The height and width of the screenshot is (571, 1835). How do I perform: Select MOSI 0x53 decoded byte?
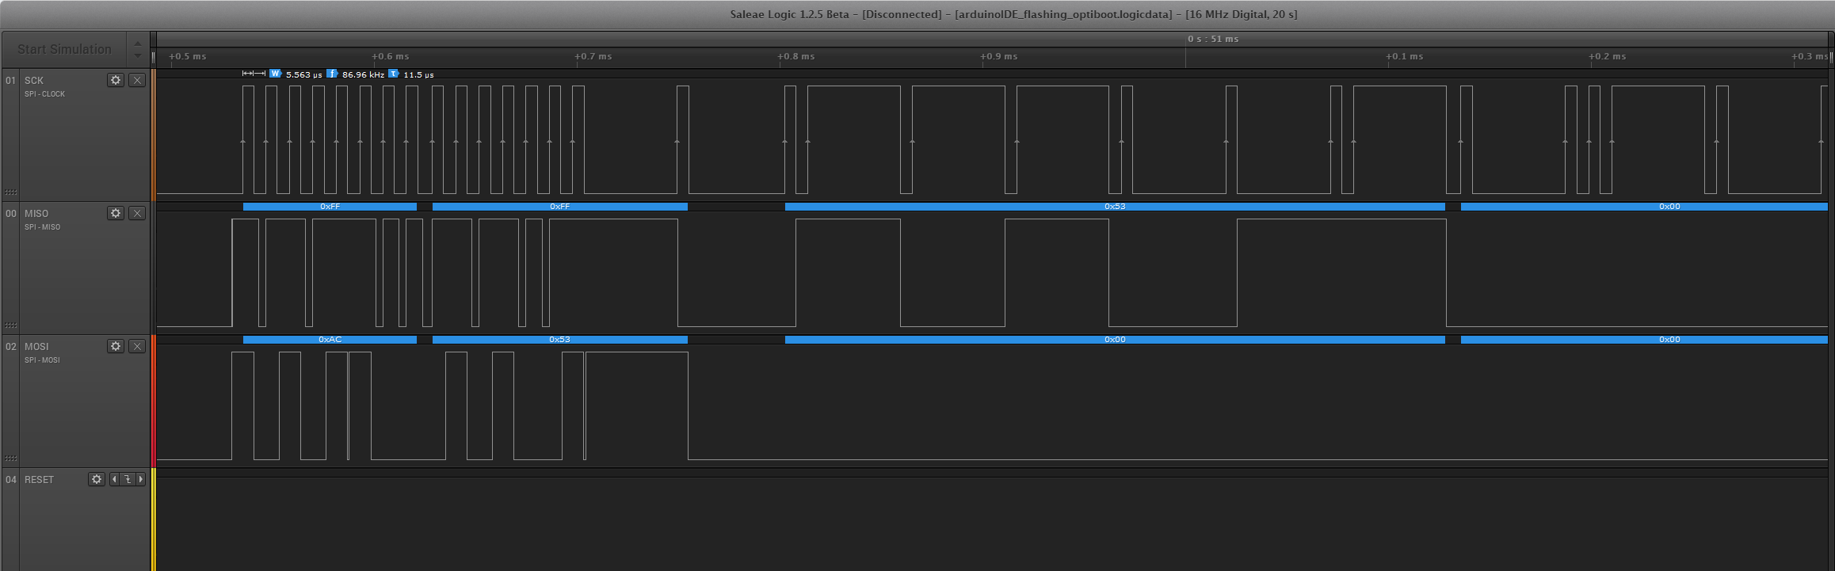point(560,340)
